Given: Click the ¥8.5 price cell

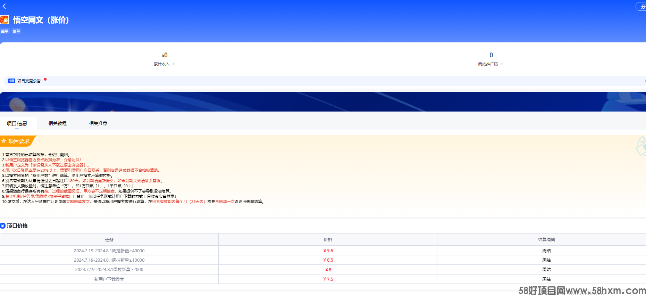Looking at the screenshot, I should click(x=328, y=260).
